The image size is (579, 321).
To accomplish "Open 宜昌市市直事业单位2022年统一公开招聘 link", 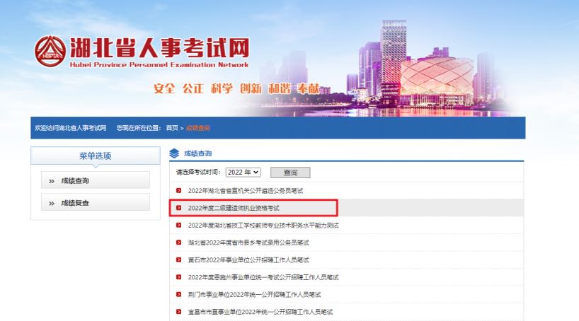I will [260, 311].
